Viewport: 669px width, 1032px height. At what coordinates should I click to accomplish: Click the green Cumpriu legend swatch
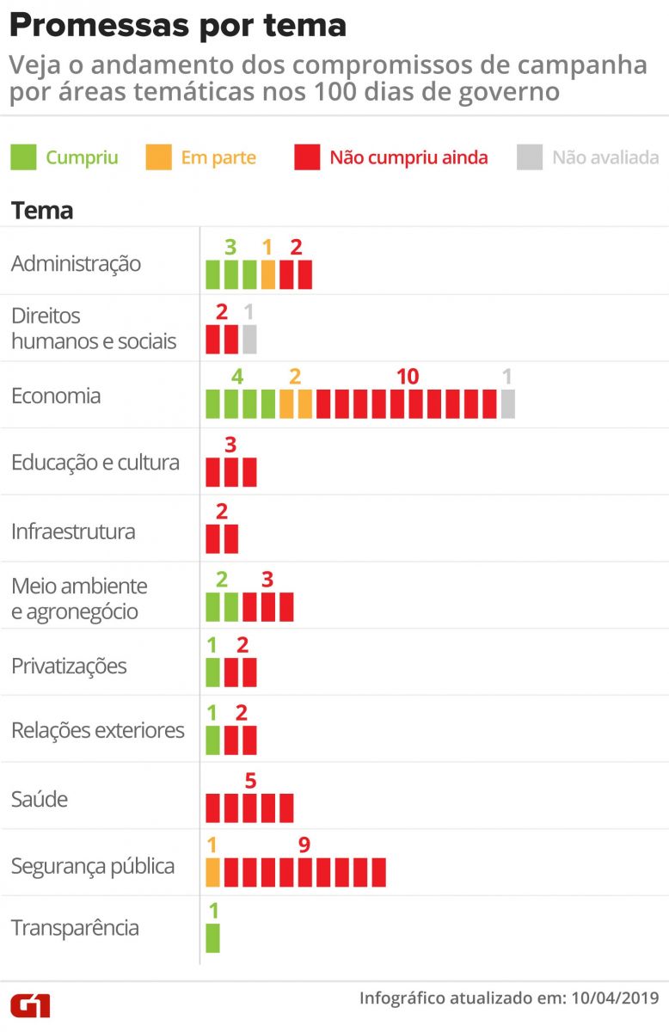tap(23, 157)
